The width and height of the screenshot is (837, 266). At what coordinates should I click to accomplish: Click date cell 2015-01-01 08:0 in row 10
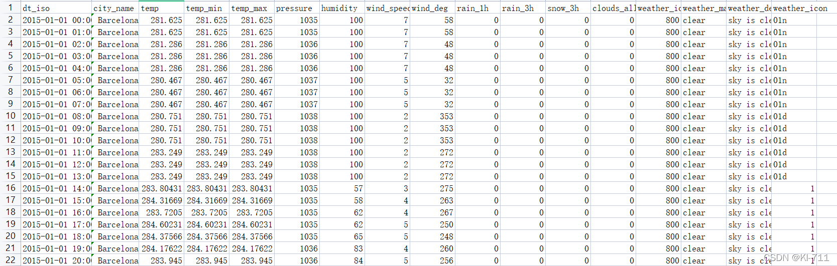pyautogui.click(x=56, y=116)
